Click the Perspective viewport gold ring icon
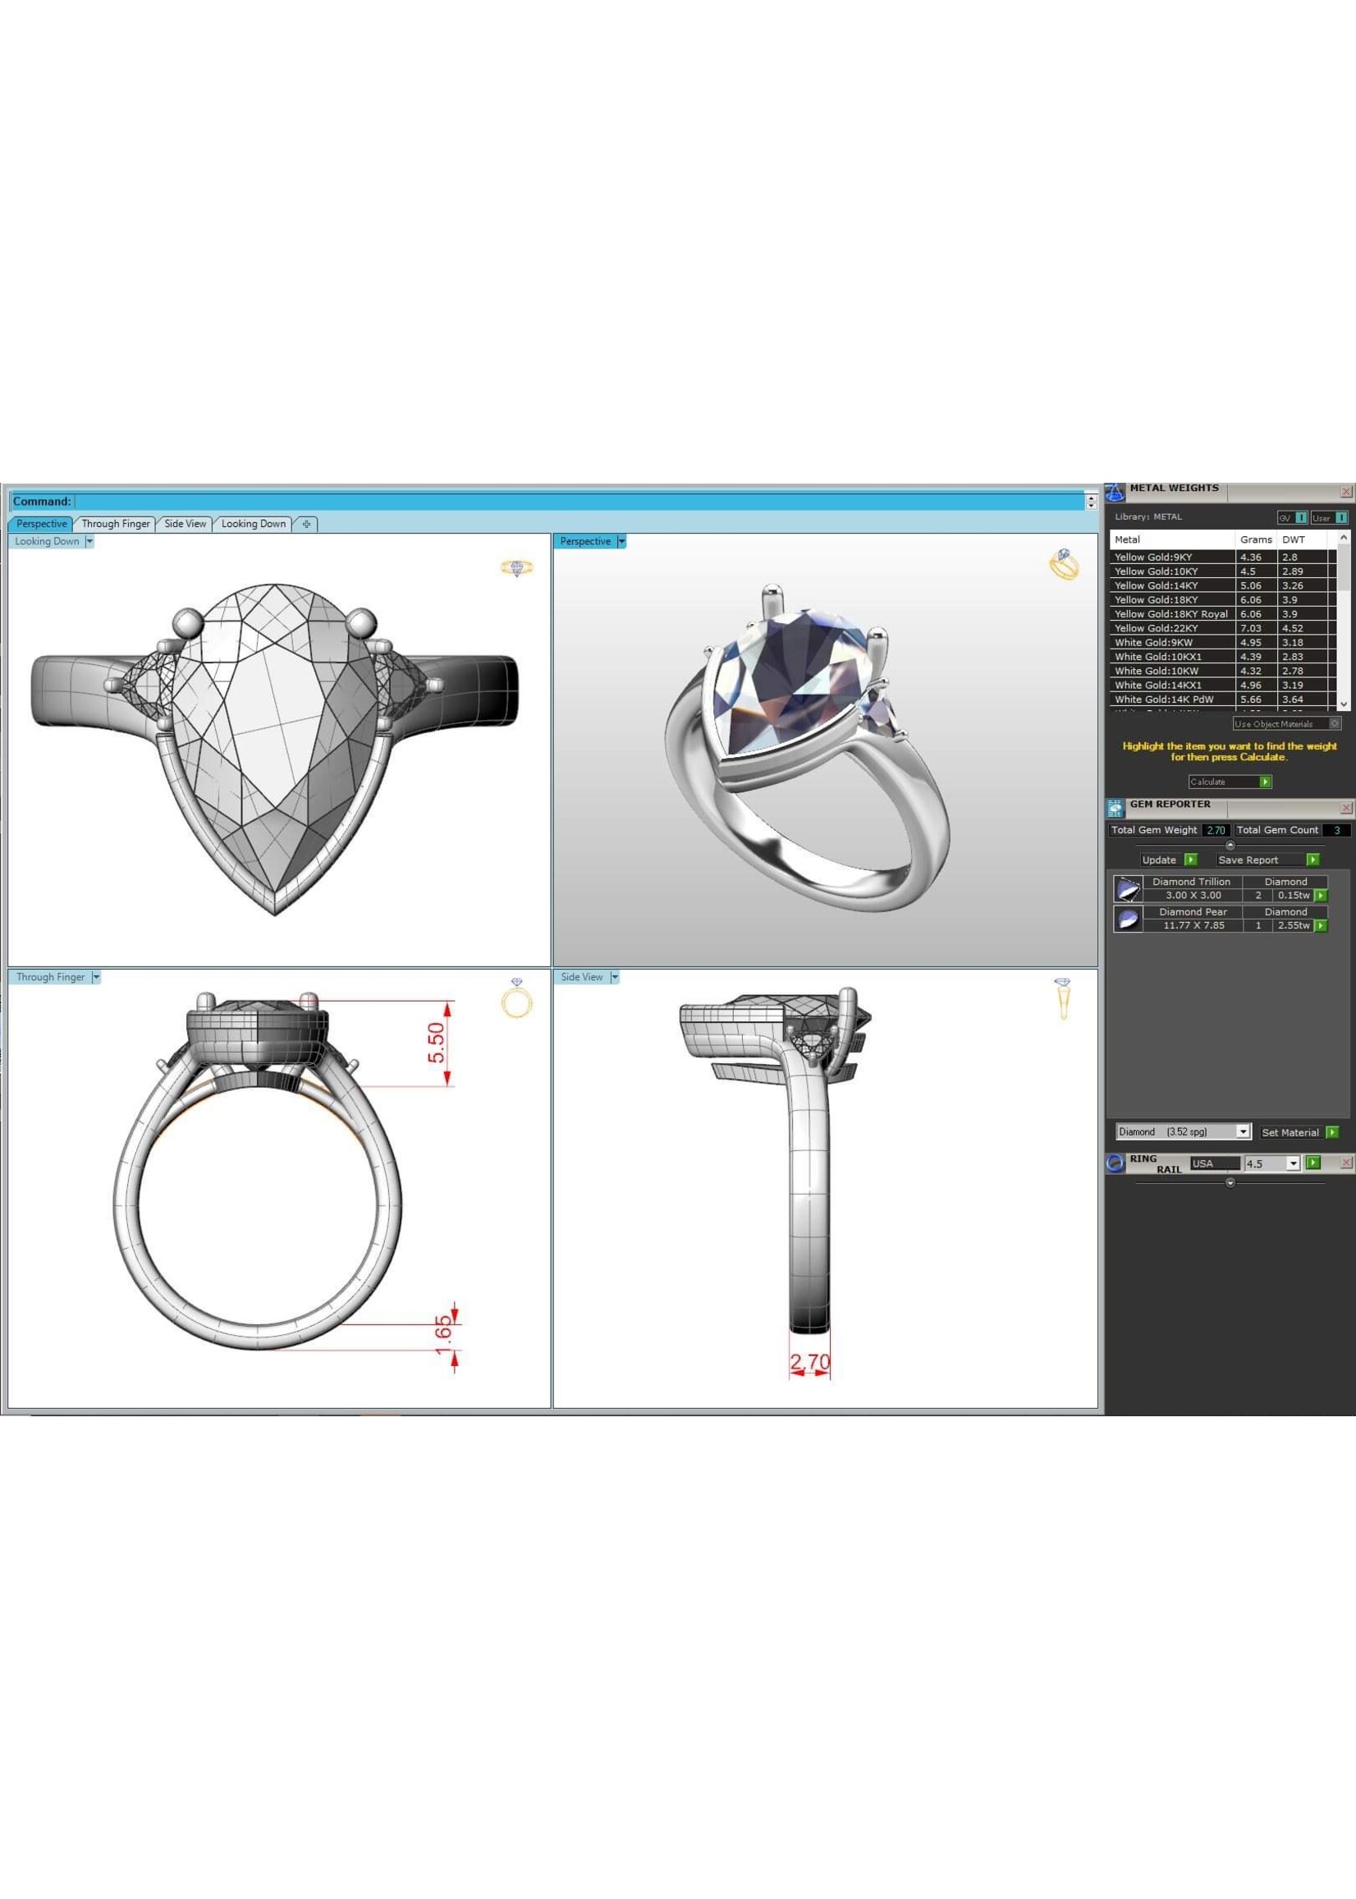The image size is (1356, 1899). coord(1064,564)
